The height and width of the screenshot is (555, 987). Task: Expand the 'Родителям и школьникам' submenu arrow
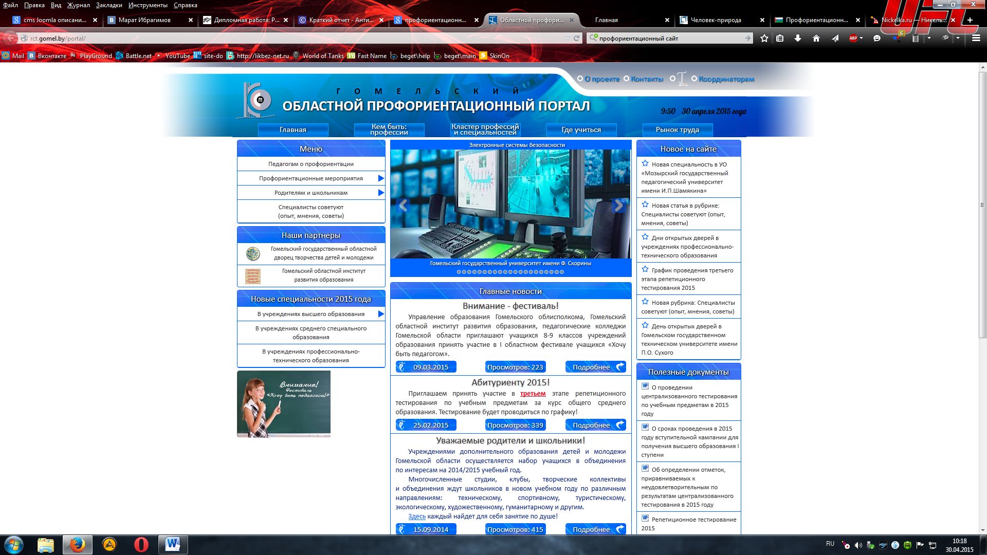(x=381, y=193)
